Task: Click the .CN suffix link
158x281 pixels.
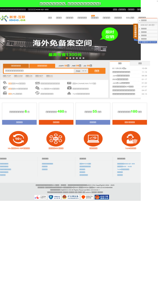Action: [29, 76]
